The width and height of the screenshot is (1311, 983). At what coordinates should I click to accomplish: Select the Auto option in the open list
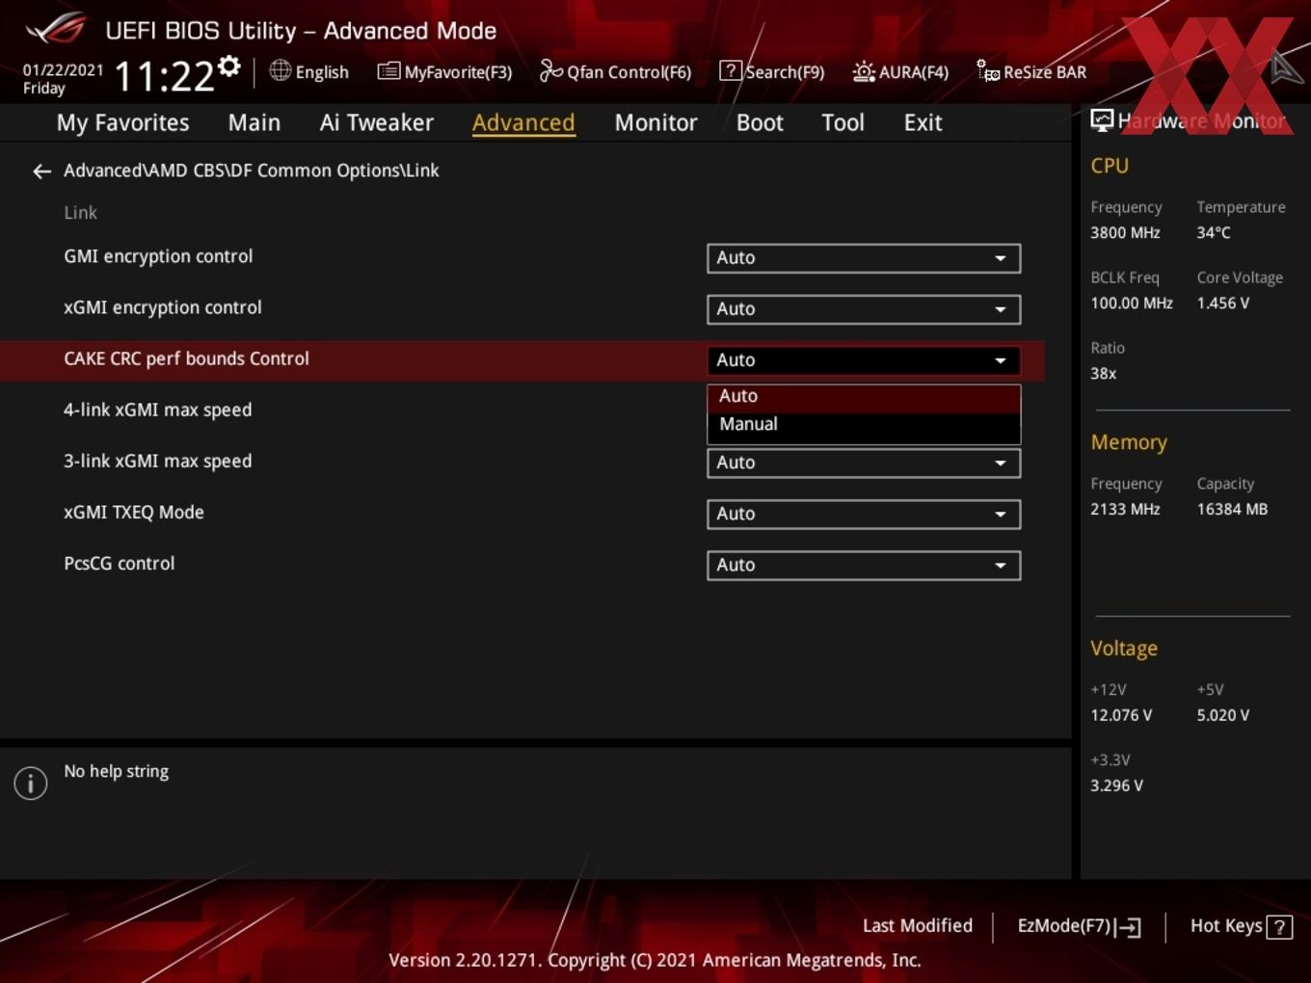[864, 397]
